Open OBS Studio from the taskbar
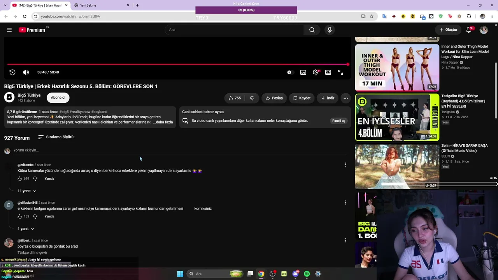Image resolution: width=498 pixels, height=280 pixels. 272,274
